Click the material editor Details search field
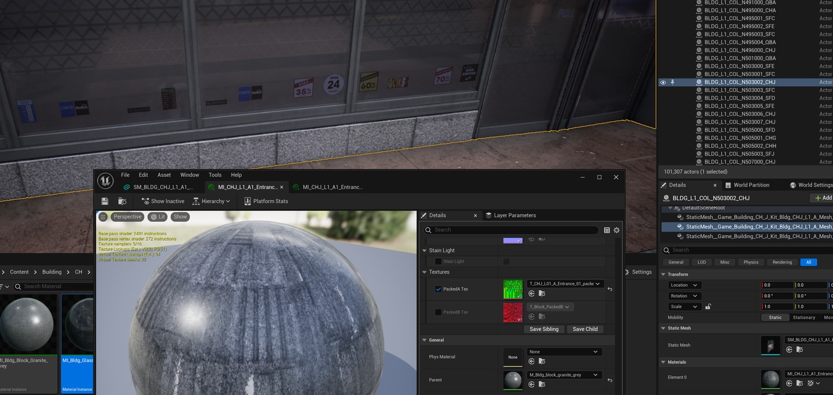 point(511,230)
